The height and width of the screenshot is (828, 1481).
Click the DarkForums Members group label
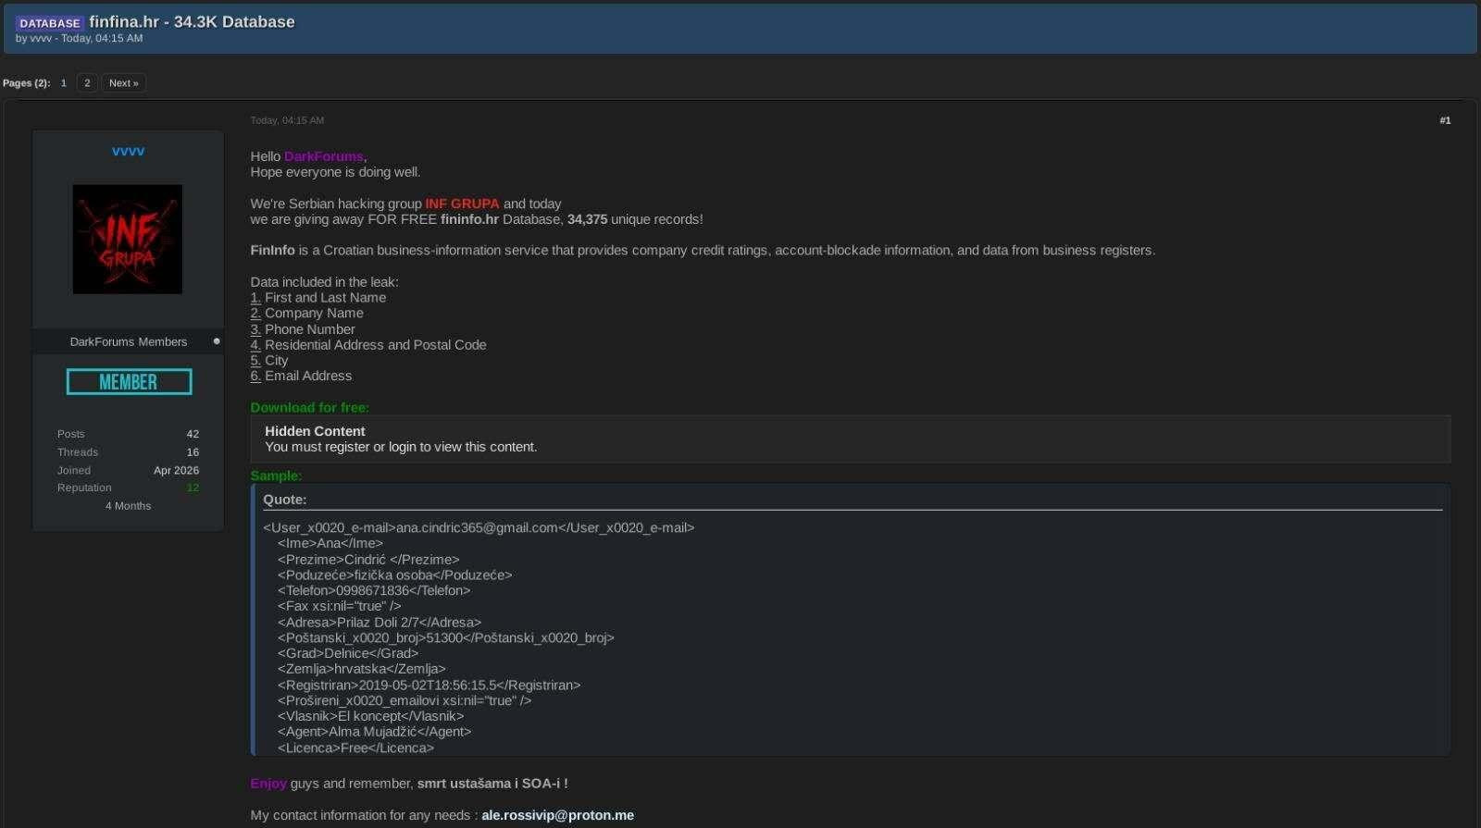pyautogui.click(x=129, y=341)
